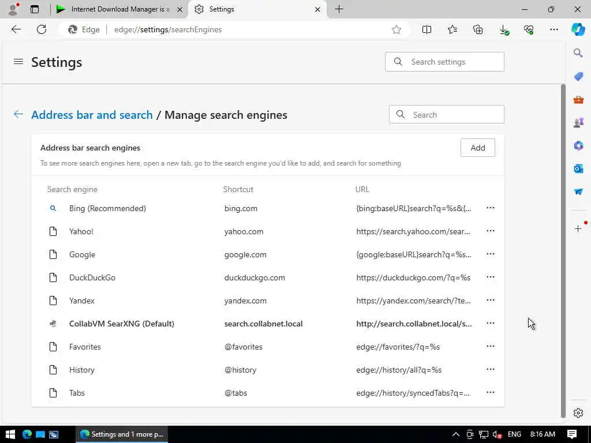Open the Copilot sidebar icon

(578, 29)
